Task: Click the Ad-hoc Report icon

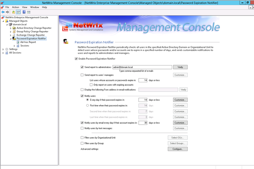Action: [18, 42]
